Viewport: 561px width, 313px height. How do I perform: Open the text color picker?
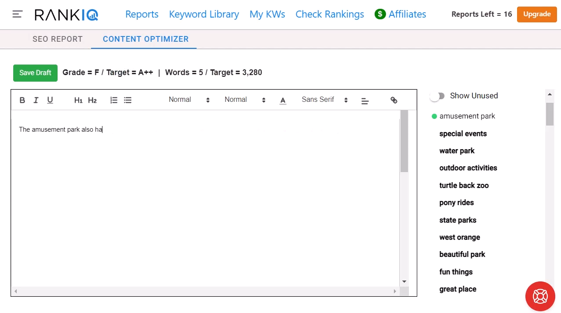click(x=283, y=100)
